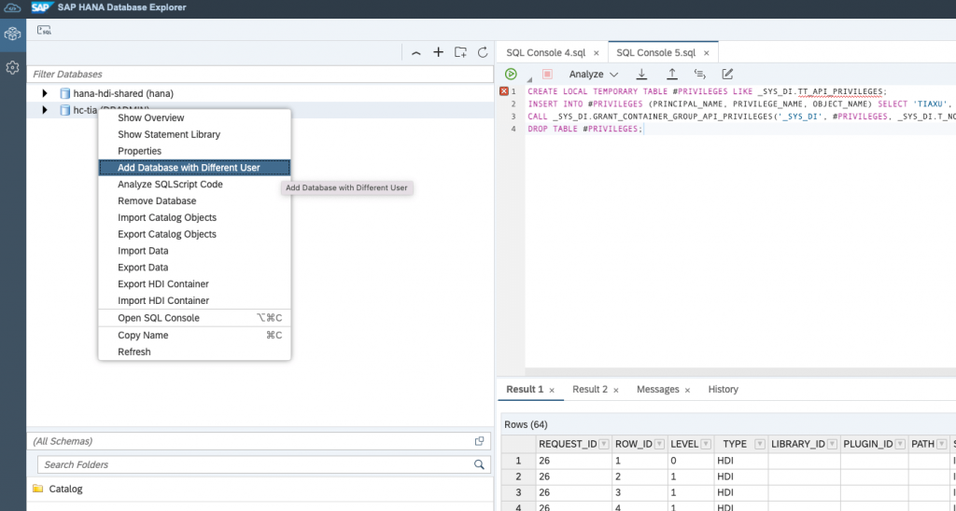Select Export Catalog Objects
Viewport: 956px width, 511px height.
194,234
